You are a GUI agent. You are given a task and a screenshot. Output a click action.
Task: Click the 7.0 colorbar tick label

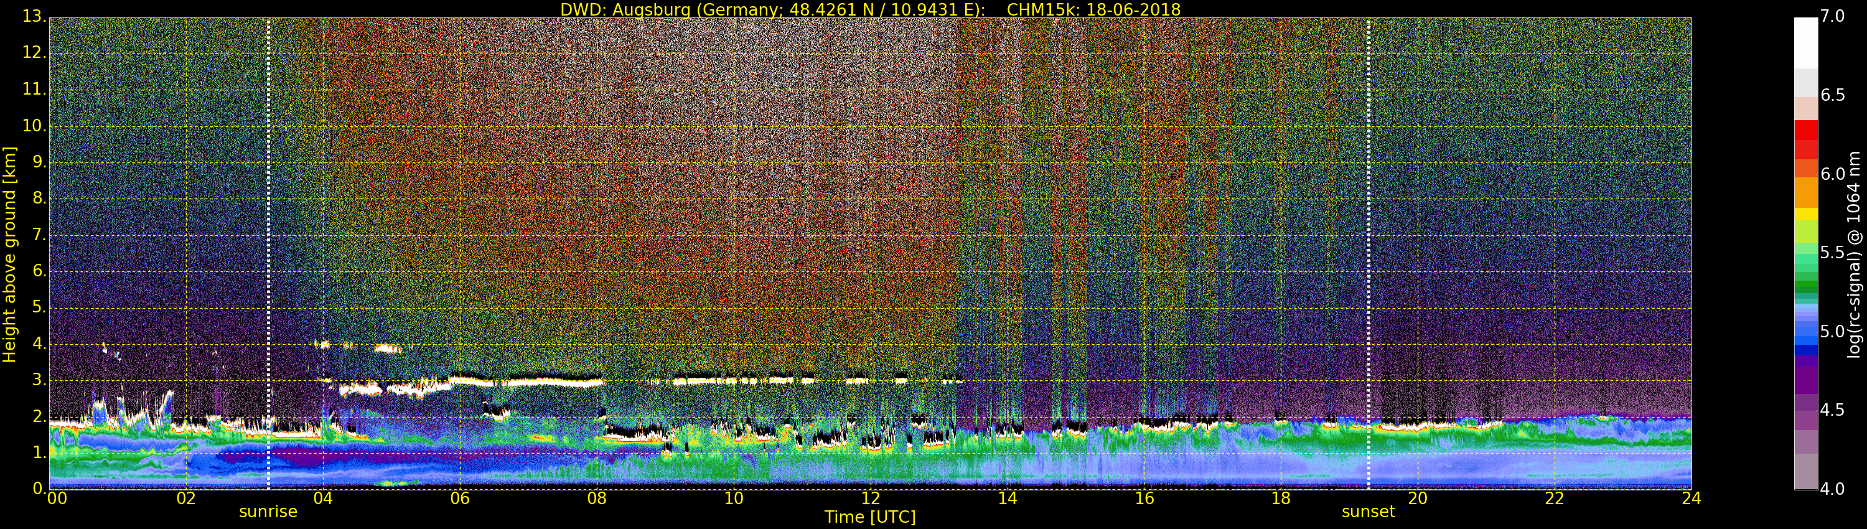pyautogui.click(x=1832, y=17)
